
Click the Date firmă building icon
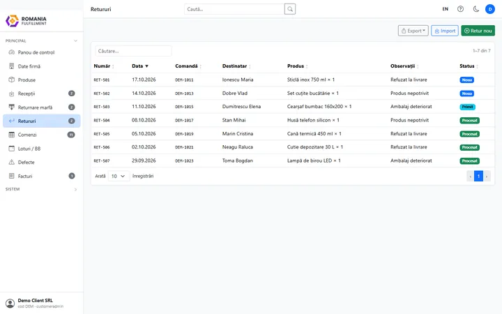tap(12, 66)
